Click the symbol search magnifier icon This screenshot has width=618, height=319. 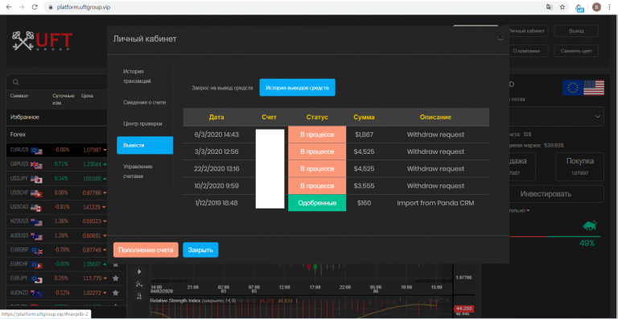tap(16, 82)
